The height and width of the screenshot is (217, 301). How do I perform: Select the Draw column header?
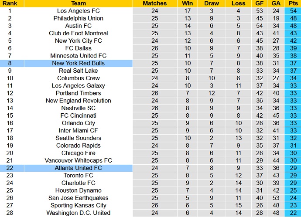[x=211, y=3]
